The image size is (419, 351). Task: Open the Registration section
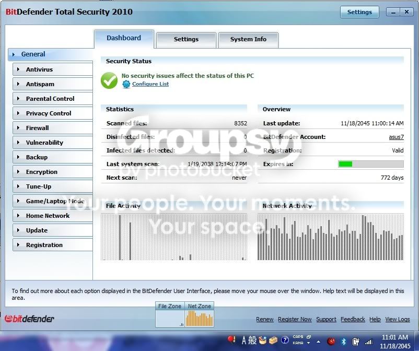pos(53,245)
